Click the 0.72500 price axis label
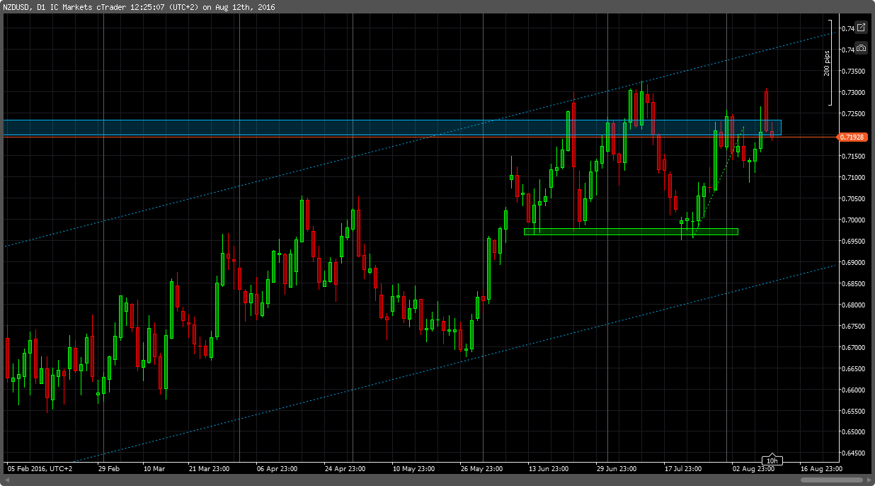This screenshot has width=875, height=486. click(853, 114)
